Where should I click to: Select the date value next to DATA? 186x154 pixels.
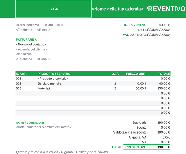(159, 30)
